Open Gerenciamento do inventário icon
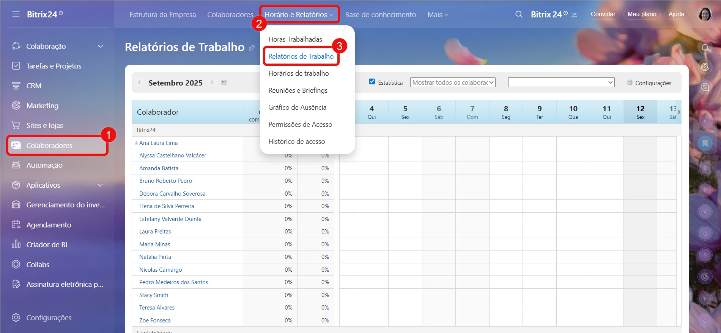 pos(16,205)
